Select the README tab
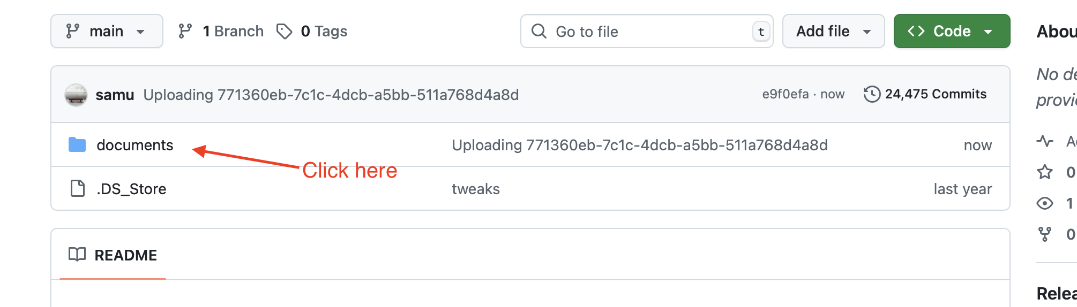The height and width of the screenshot is (307, 1077). (113, 255)
